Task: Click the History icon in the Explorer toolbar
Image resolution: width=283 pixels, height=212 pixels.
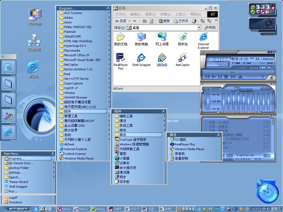Action: (194, 21)
